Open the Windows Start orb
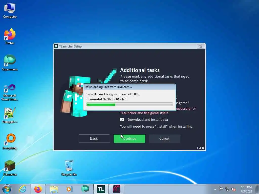 [7, 189]
